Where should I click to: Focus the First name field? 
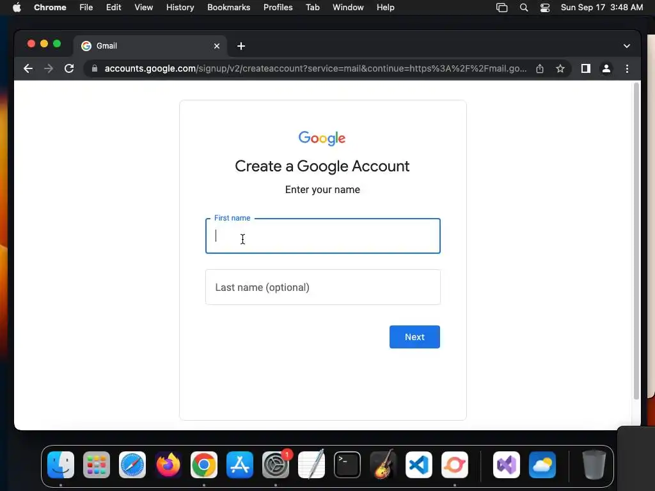(x=322, y=236)
